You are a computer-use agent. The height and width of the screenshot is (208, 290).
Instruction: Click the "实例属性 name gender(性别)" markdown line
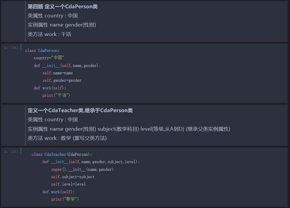coord(62,25)
